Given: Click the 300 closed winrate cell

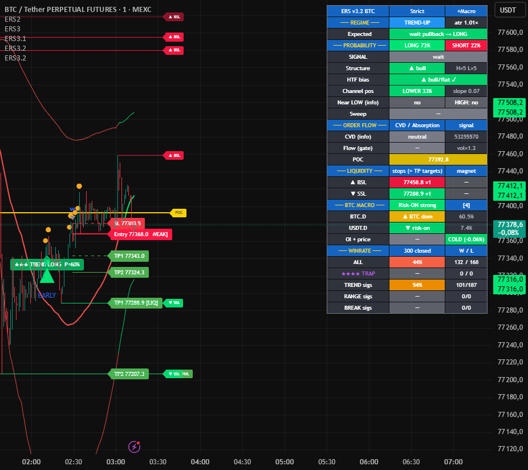Looking at the screenshot, I should 417,250.
